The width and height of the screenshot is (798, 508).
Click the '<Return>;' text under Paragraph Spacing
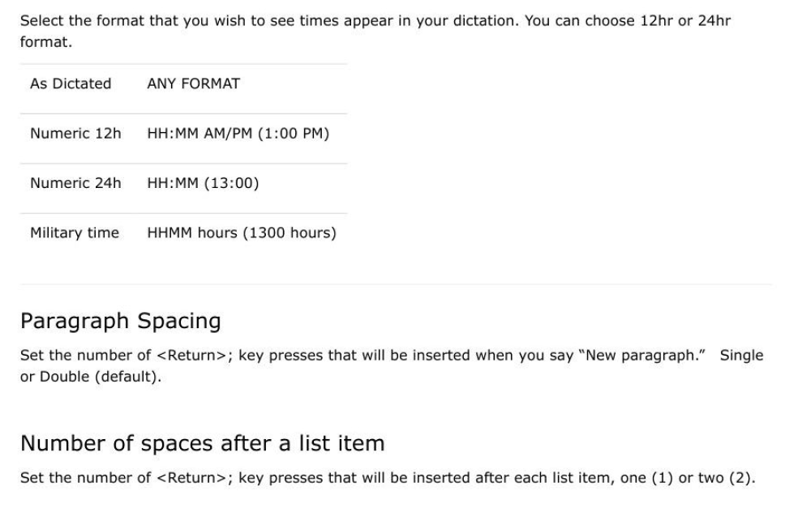[x=195, y=356]
